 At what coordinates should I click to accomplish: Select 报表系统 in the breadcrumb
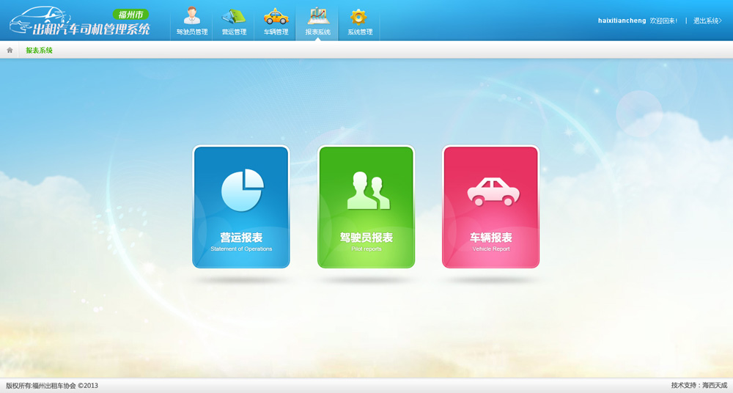(x=39, y=51)
